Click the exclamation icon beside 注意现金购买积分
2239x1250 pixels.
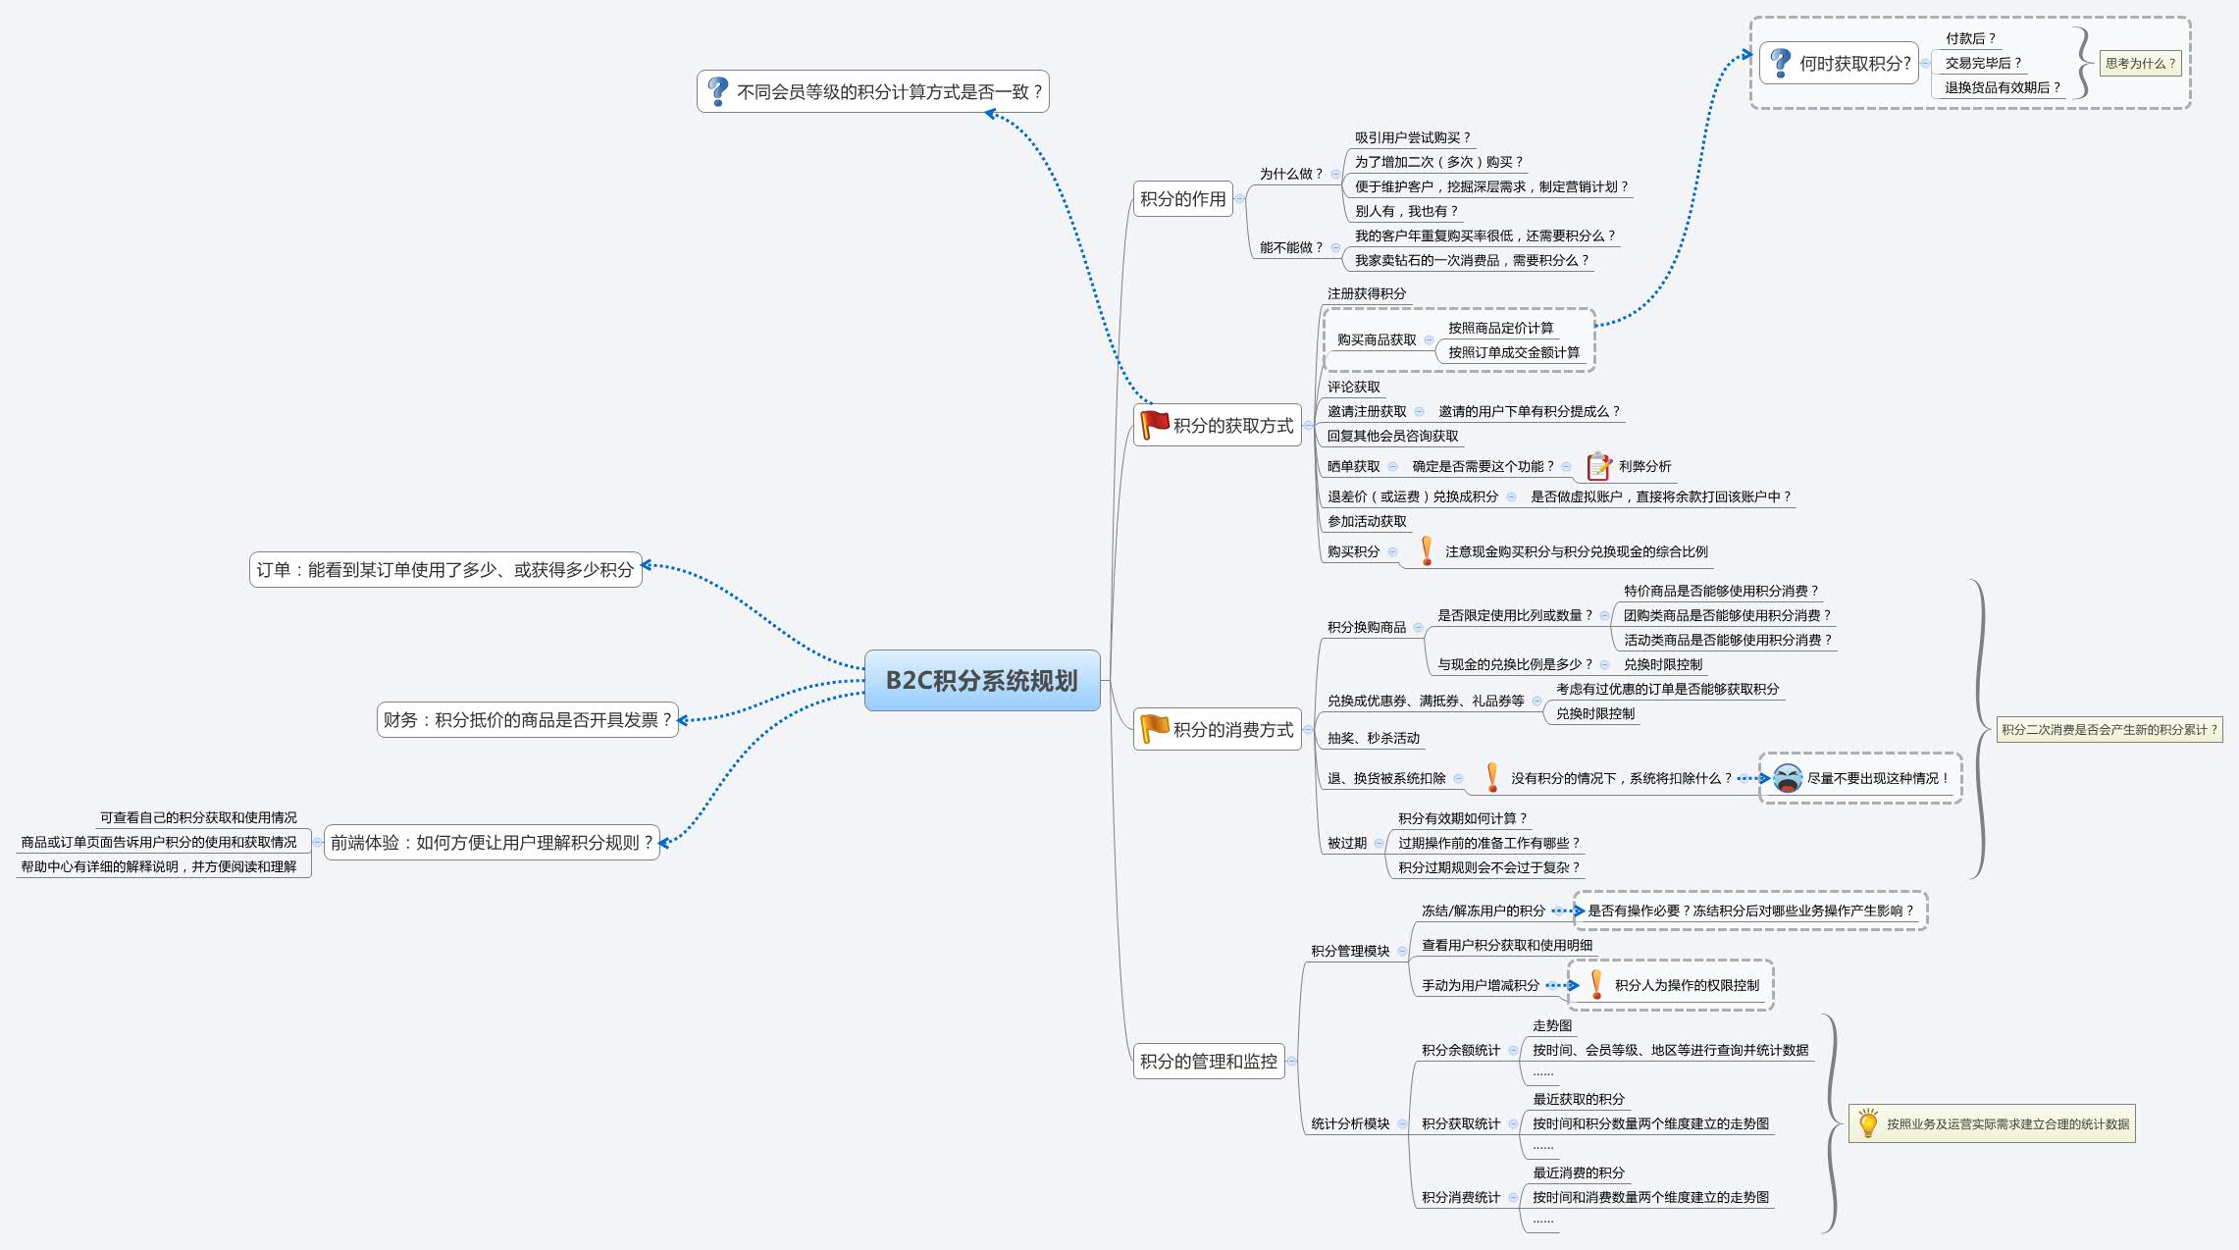coord(1427,551)
